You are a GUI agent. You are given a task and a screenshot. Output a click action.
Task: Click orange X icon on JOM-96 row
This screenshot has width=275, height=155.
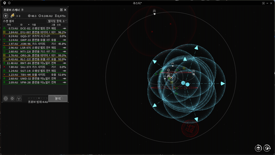(x=4, y=44)
